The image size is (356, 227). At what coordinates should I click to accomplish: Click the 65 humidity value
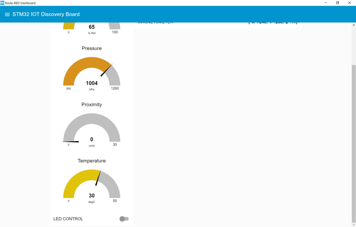pos(92,27)
